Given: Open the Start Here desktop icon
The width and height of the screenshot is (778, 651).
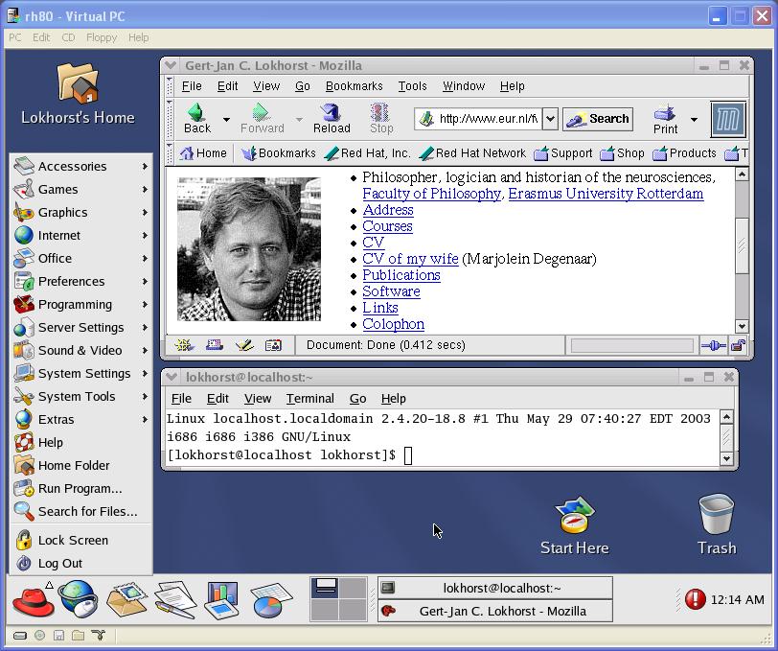Looking at the screenshot, I should tap(575, 525).
